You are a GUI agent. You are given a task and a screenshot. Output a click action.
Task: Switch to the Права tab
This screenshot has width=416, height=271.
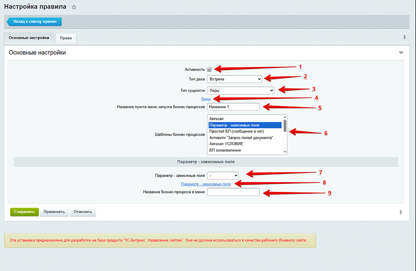(x=66, y=38)
